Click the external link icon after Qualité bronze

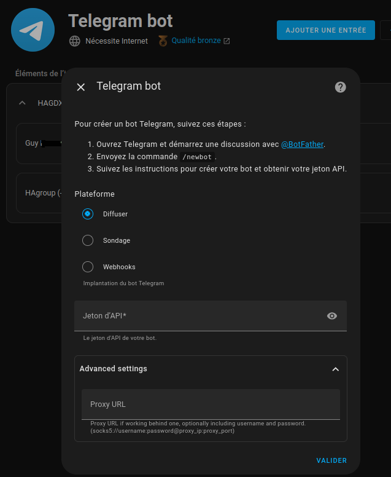[226, 41]
